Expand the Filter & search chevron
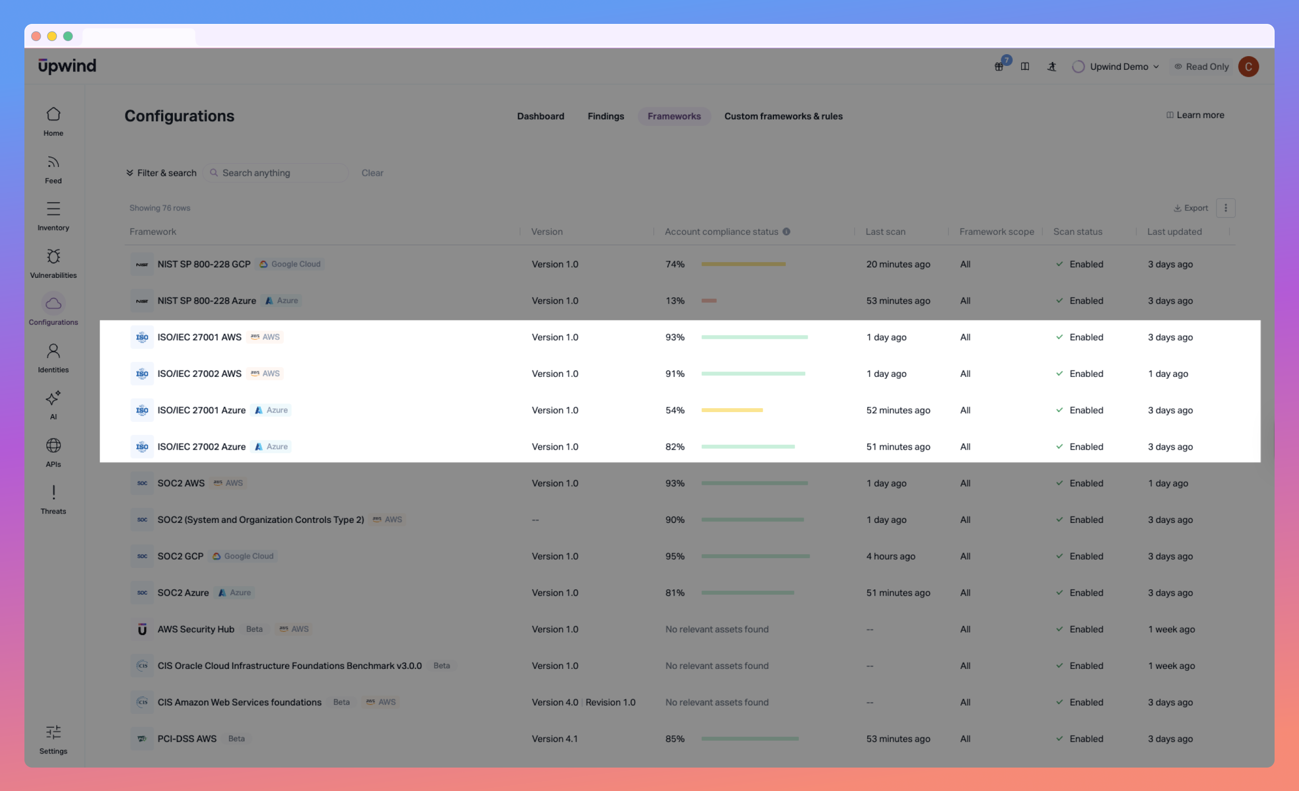This screenshot has height=791, width=1299. click(130, 173)
